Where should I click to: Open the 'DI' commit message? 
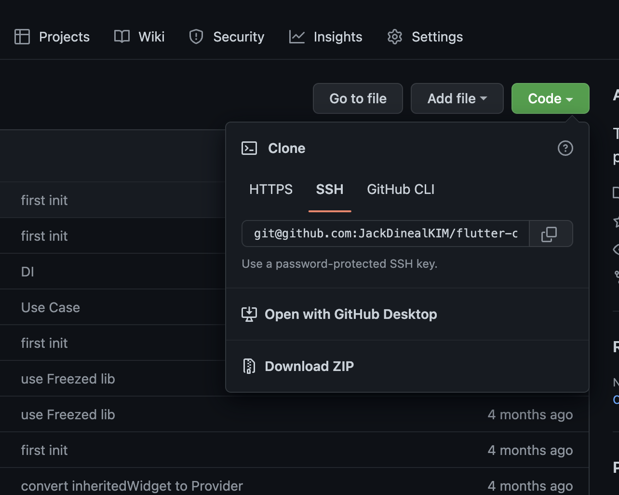point(27,272)
